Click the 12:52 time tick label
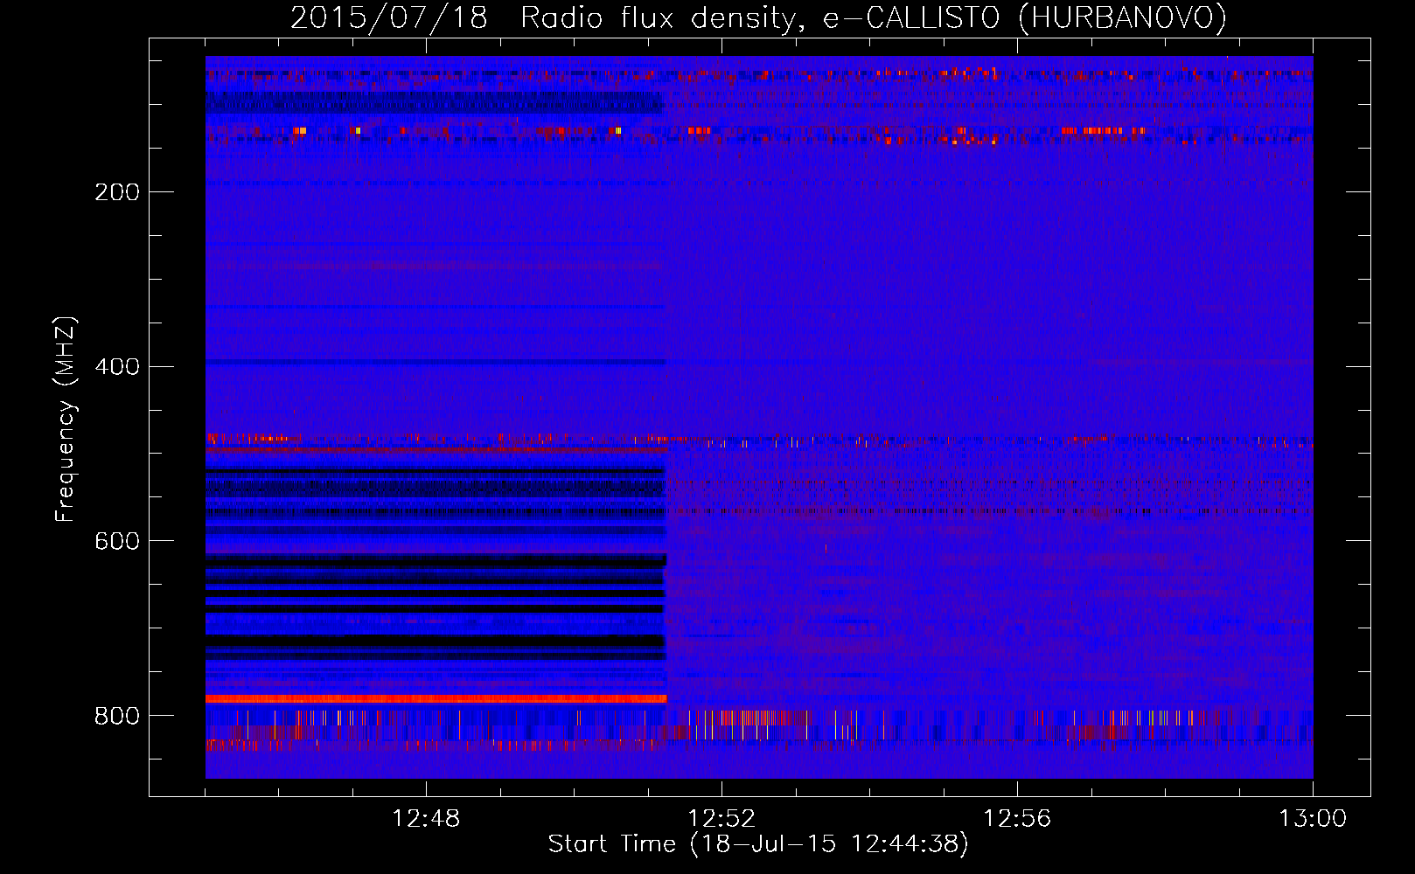The height and width of the screenshot is (874, 1415). tap(721, 819)
